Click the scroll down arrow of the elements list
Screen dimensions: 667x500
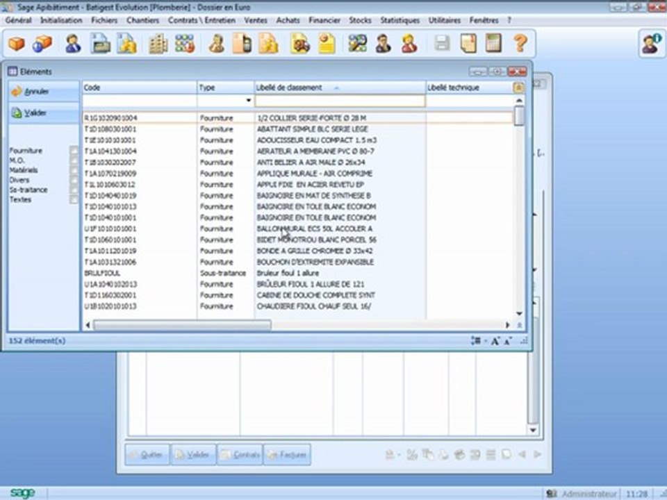(x=519, y=314)
